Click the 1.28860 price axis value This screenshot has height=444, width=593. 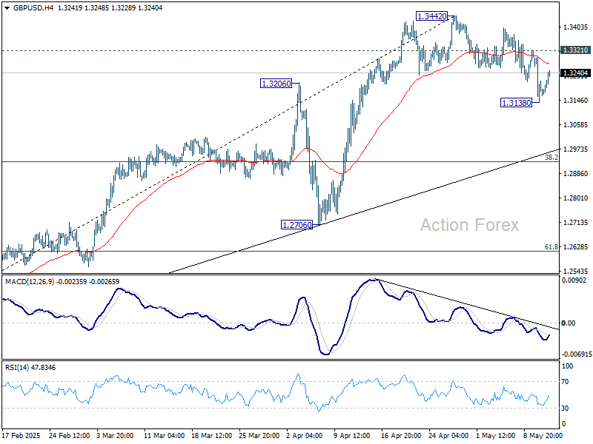(576, 174)
